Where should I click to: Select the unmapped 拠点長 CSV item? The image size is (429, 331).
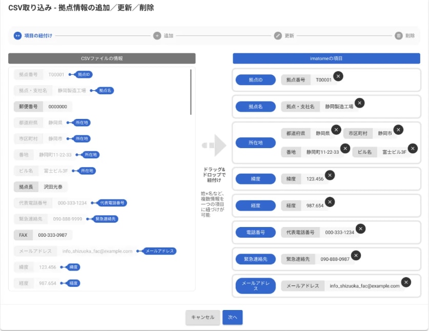(41, 187)
